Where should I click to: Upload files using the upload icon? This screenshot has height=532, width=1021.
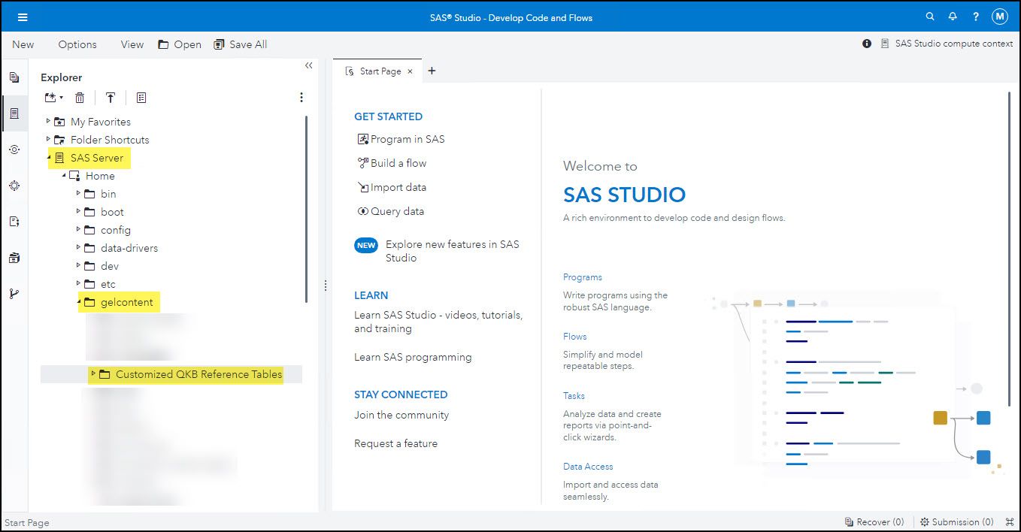[x=111, y=97]
